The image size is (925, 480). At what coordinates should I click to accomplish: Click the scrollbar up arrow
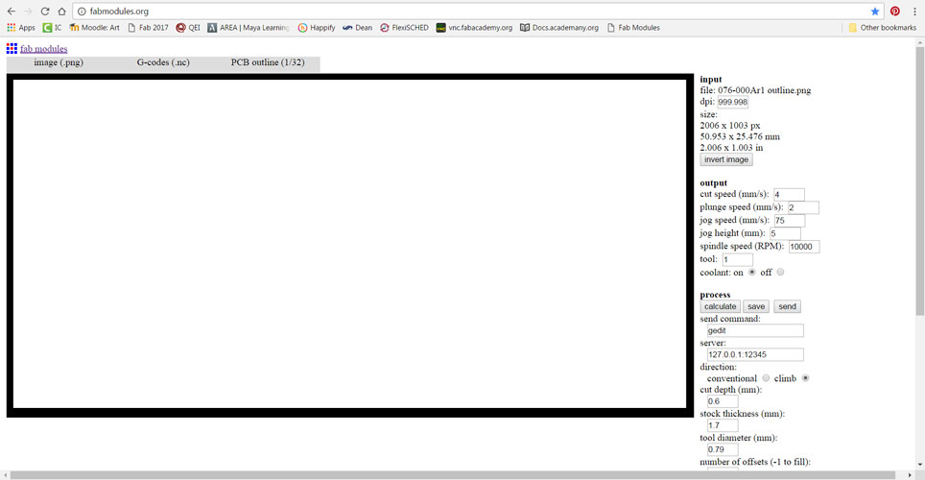coord(919,42)
